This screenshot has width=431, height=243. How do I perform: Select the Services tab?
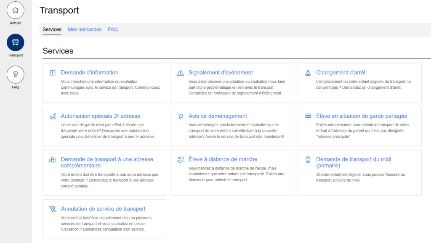[x=52, y=29]
